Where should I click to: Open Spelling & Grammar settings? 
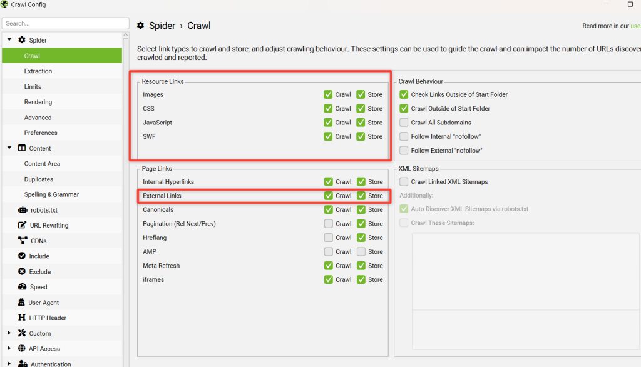click(x=62, y=194)
